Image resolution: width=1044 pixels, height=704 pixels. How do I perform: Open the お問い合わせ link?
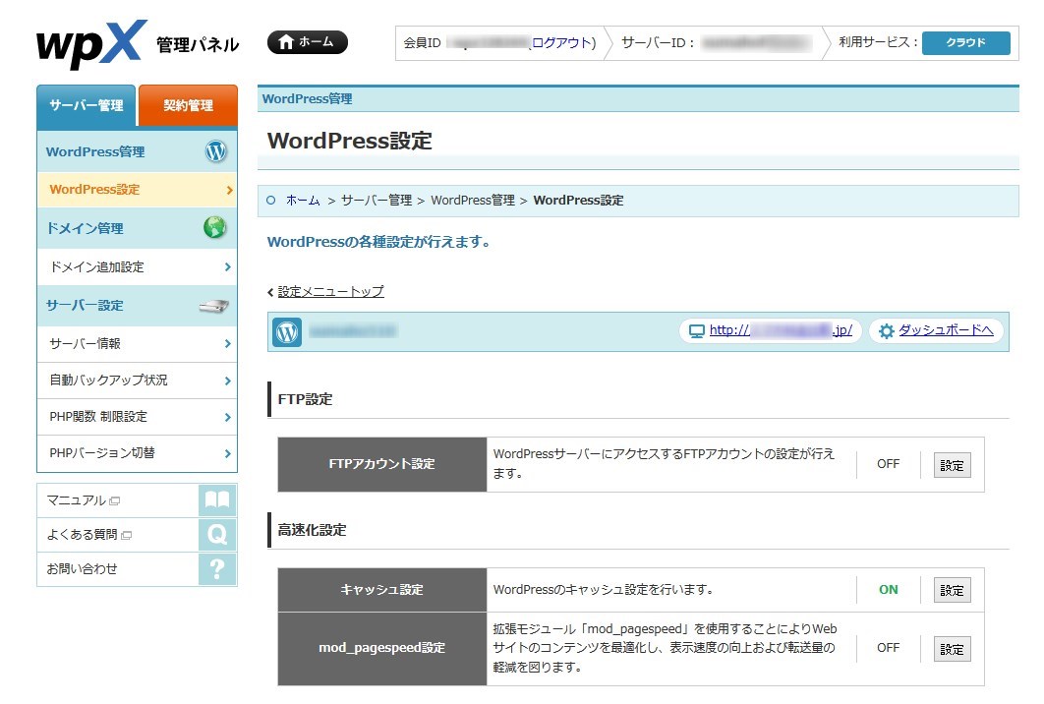(82, 568)
